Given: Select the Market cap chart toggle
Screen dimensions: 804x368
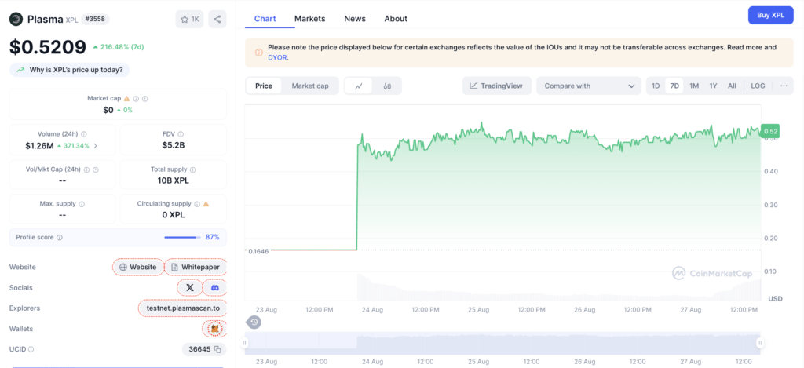Looking at the screenshot, I should point(310,86).
